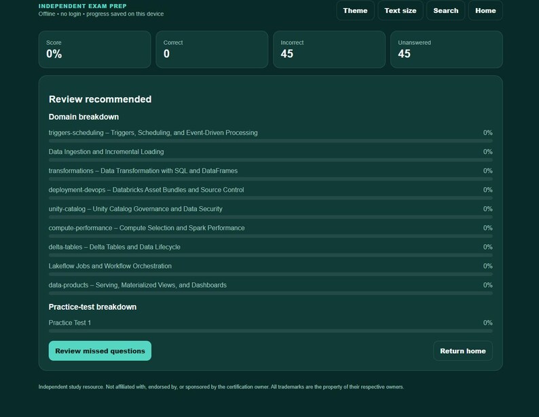Click the 'Practice Test 1' label
This screenshot has width=539, height=417.
tap(70, 323)
